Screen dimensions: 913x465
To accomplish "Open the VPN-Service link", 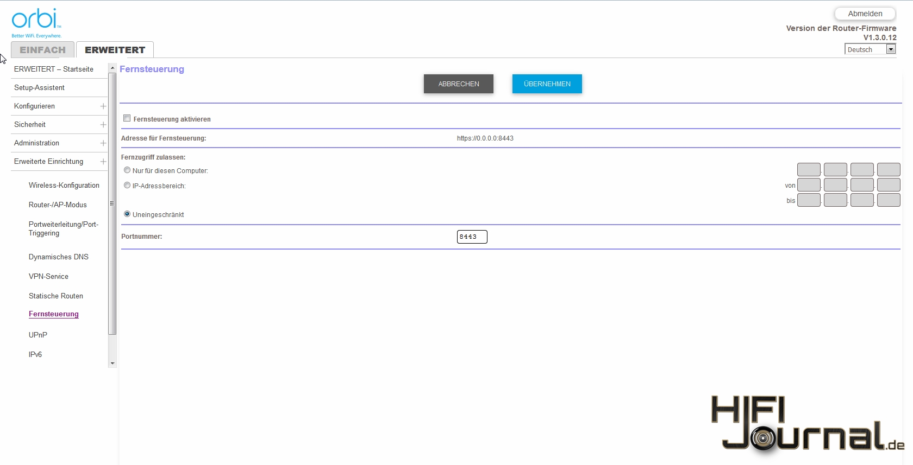I will click(48, 276).
